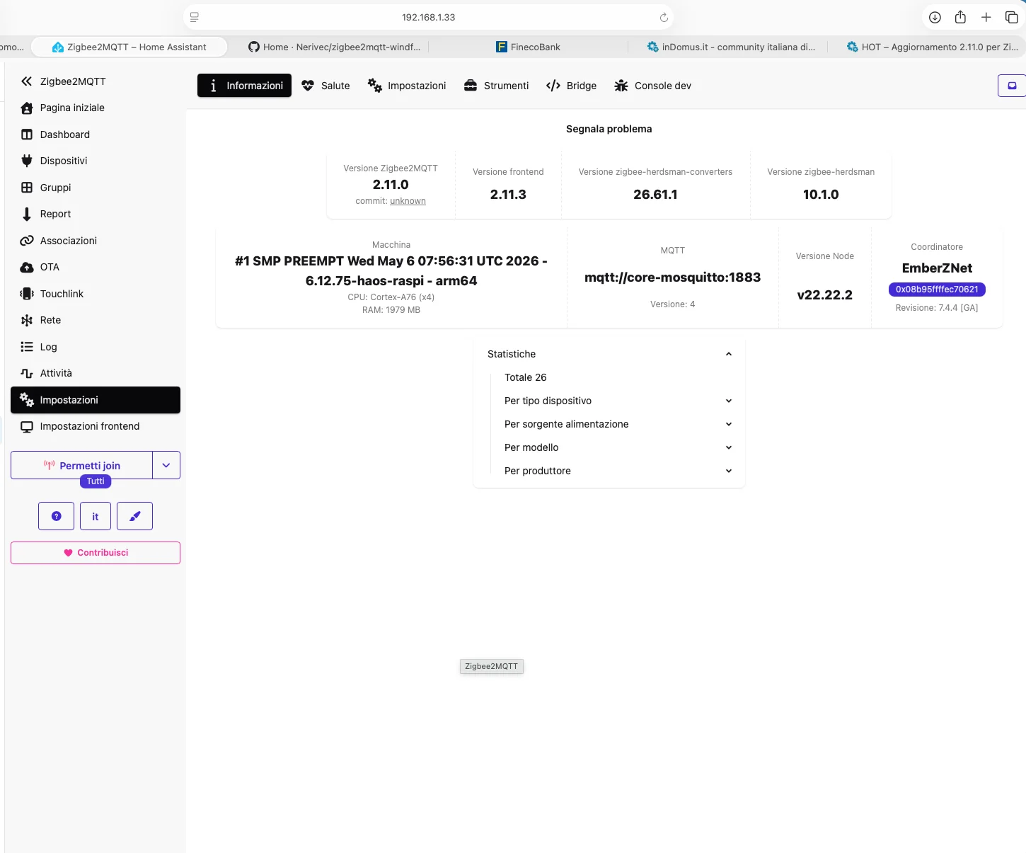
Task: Open Permetti join dropdown arrow
Action: point(166,465)
